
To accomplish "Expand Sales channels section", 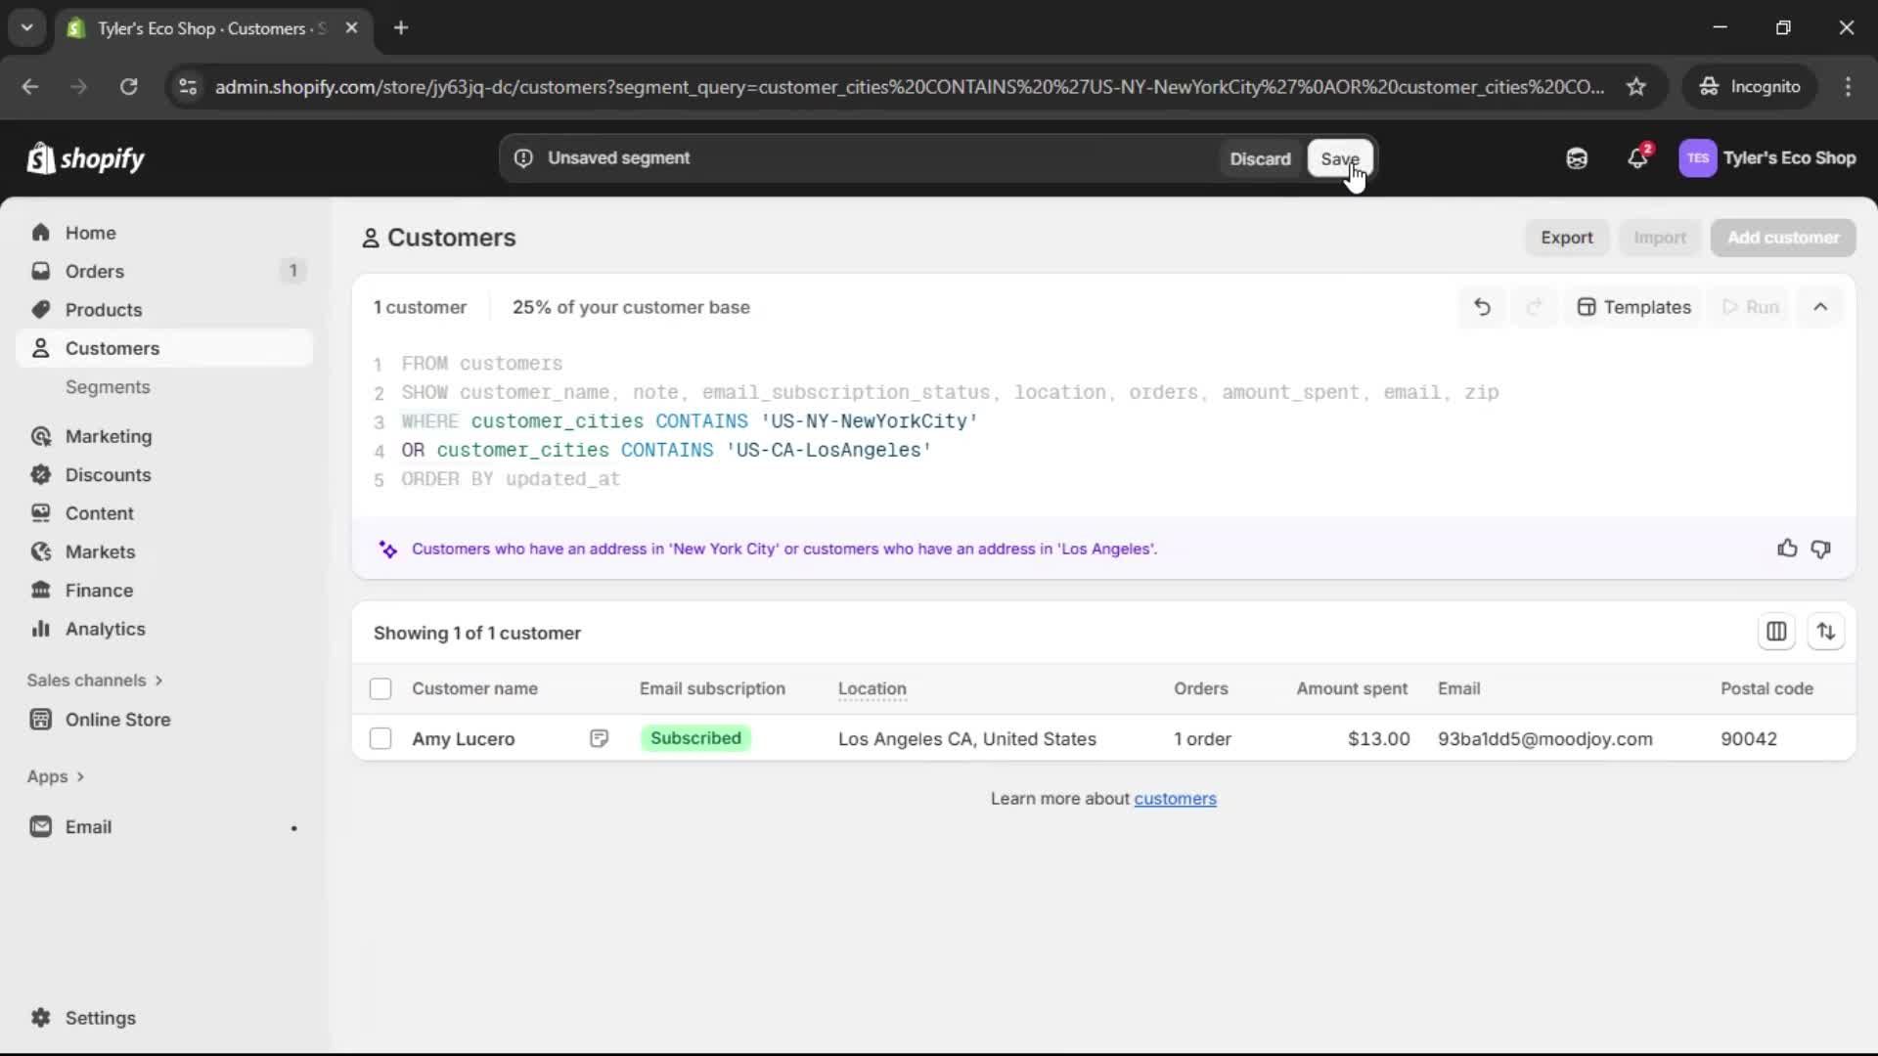I will [95, 681].
